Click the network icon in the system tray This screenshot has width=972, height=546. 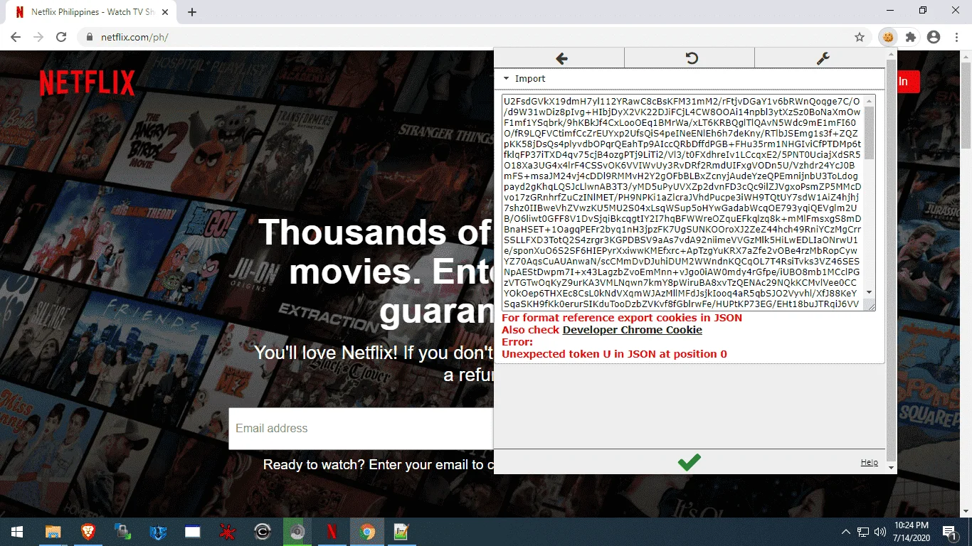(x=863, y=532)
